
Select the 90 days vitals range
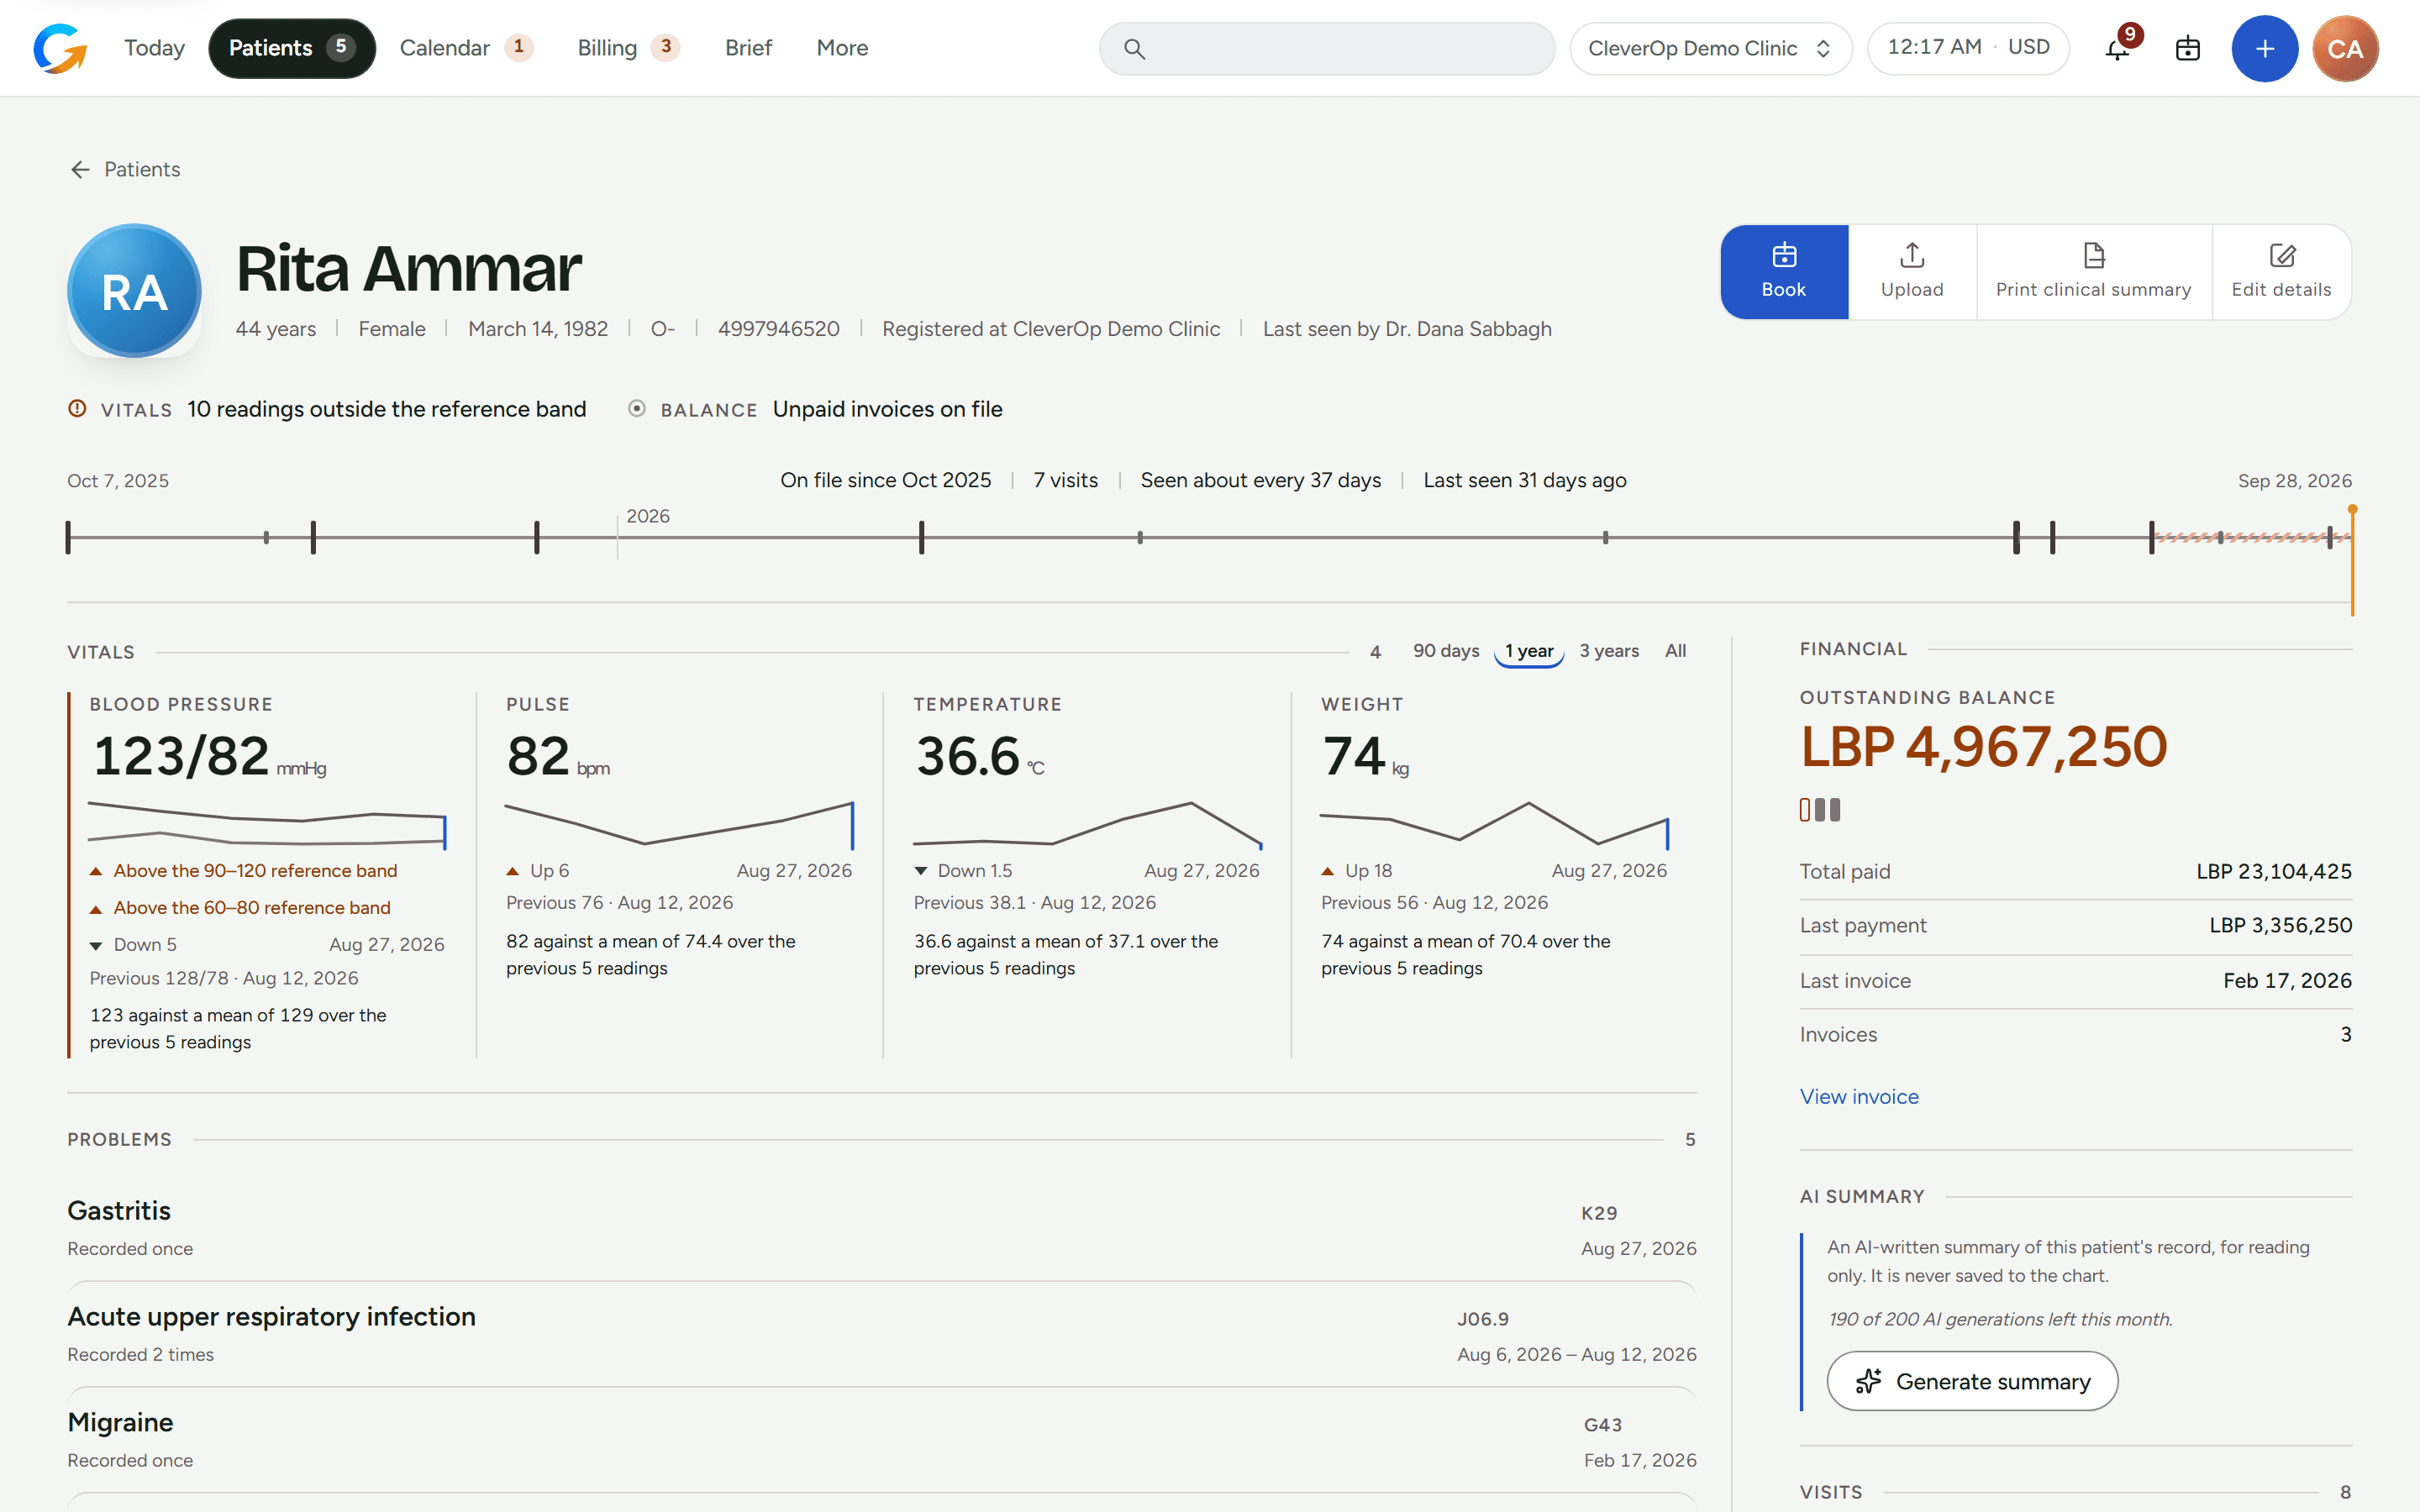(x=1445, y=651)
